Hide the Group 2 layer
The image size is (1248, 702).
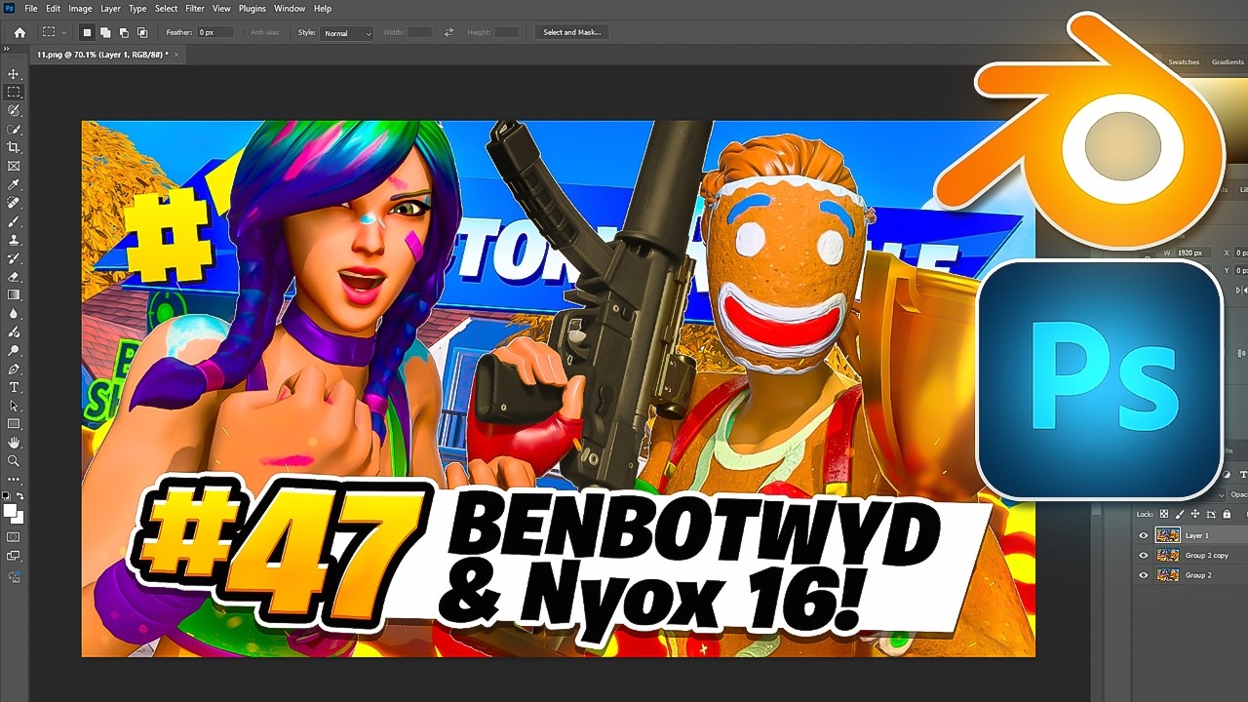pos(1144,575)
